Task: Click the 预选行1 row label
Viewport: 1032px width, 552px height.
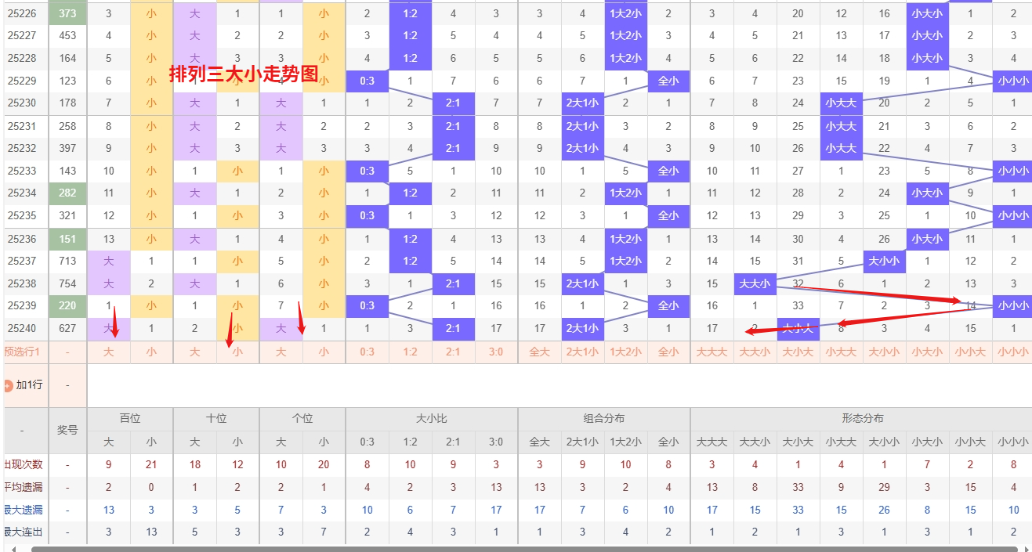Action: pos(22,352)
